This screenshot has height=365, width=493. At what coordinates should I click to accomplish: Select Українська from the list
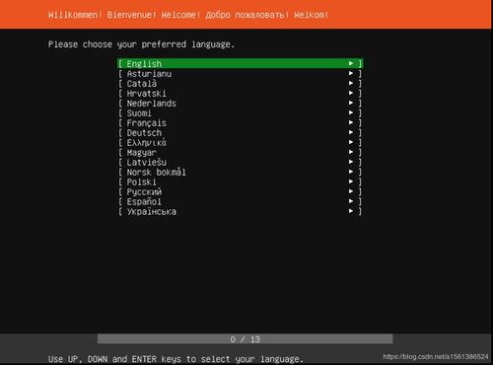(x=240, y=211)
